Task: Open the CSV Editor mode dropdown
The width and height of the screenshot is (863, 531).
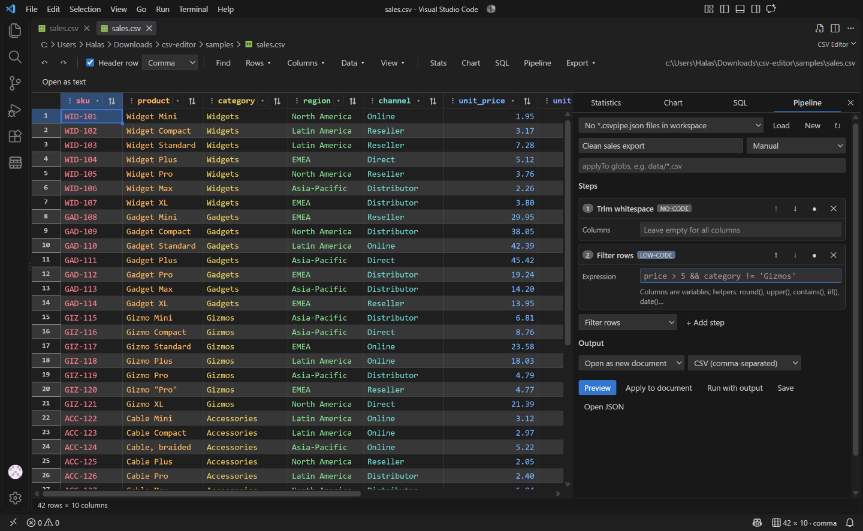Action: click(837, 44)
